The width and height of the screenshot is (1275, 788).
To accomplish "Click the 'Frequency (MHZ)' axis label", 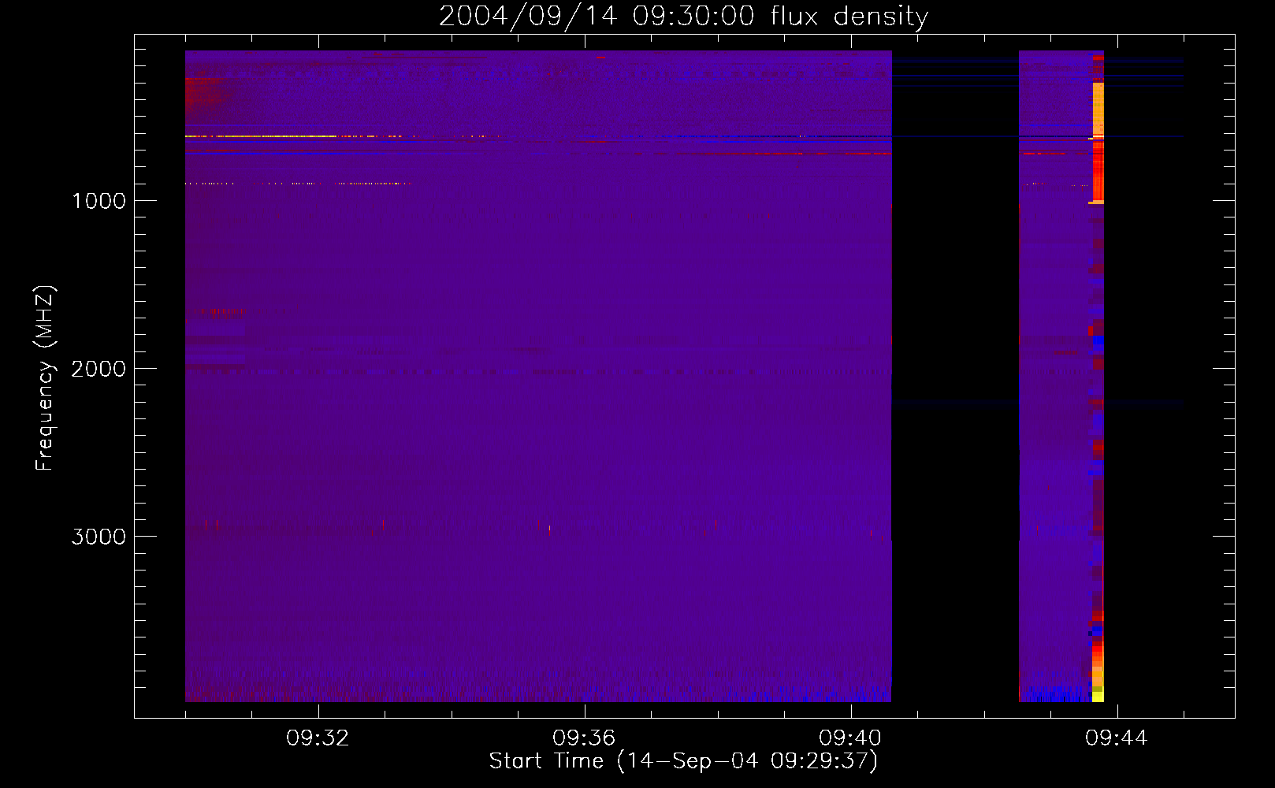I will (x=45, y=378).
